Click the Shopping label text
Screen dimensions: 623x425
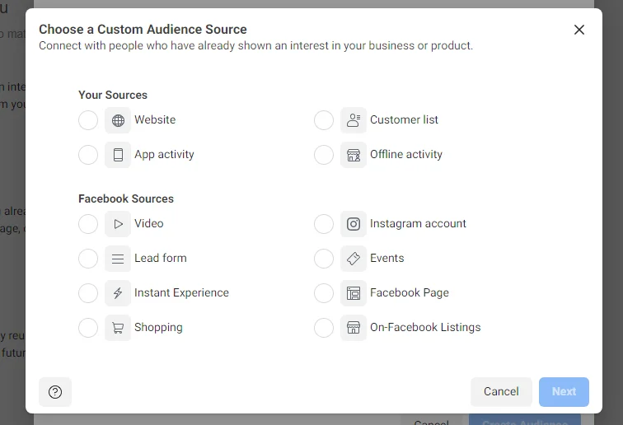click(158, 327)
